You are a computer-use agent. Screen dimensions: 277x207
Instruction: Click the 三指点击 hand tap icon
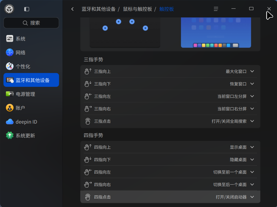pyautogui.click(x=88, y=121)
